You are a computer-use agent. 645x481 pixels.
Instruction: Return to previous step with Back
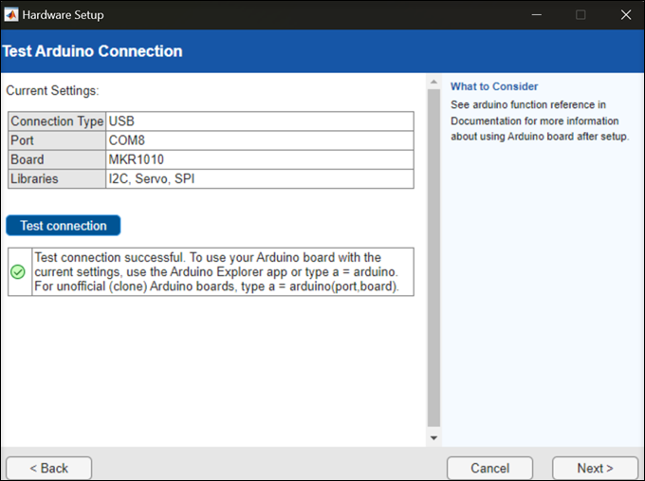(x=48, y=468)
